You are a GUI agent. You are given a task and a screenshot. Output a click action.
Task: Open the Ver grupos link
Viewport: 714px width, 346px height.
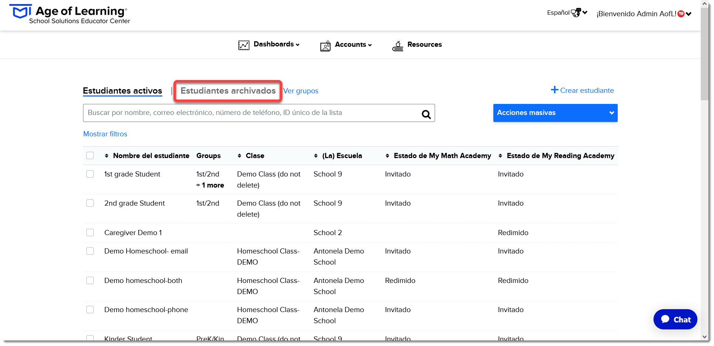[x=301, y=91]
